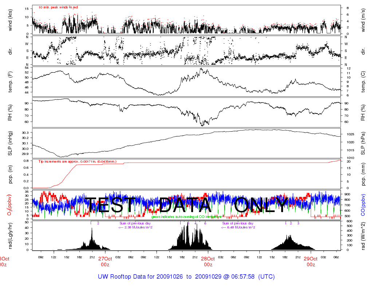373x291 pixels.
Task: Click the green auto-zeroing CO instrument note
Action: click(186, 217)
